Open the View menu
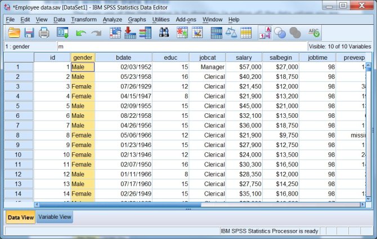 pyautogui.click(x=42, y=20)
